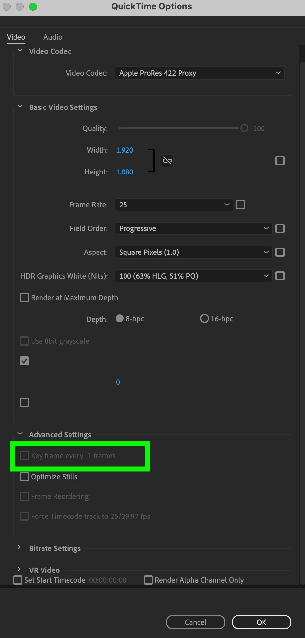Uncheck the checked unlabeled checkbox below grayscale
The width and height of the screenshot is (305, 638).
pyautogui.click(x=24, y=361)
